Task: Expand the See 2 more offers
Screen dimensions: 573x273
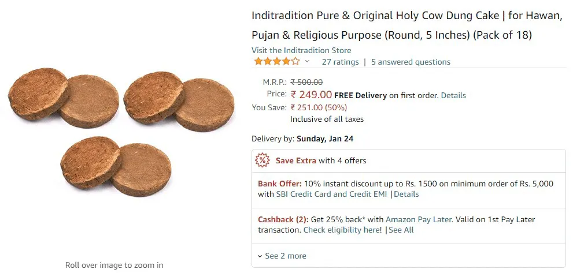Action: pyautogui.click(x=282, y=256)
